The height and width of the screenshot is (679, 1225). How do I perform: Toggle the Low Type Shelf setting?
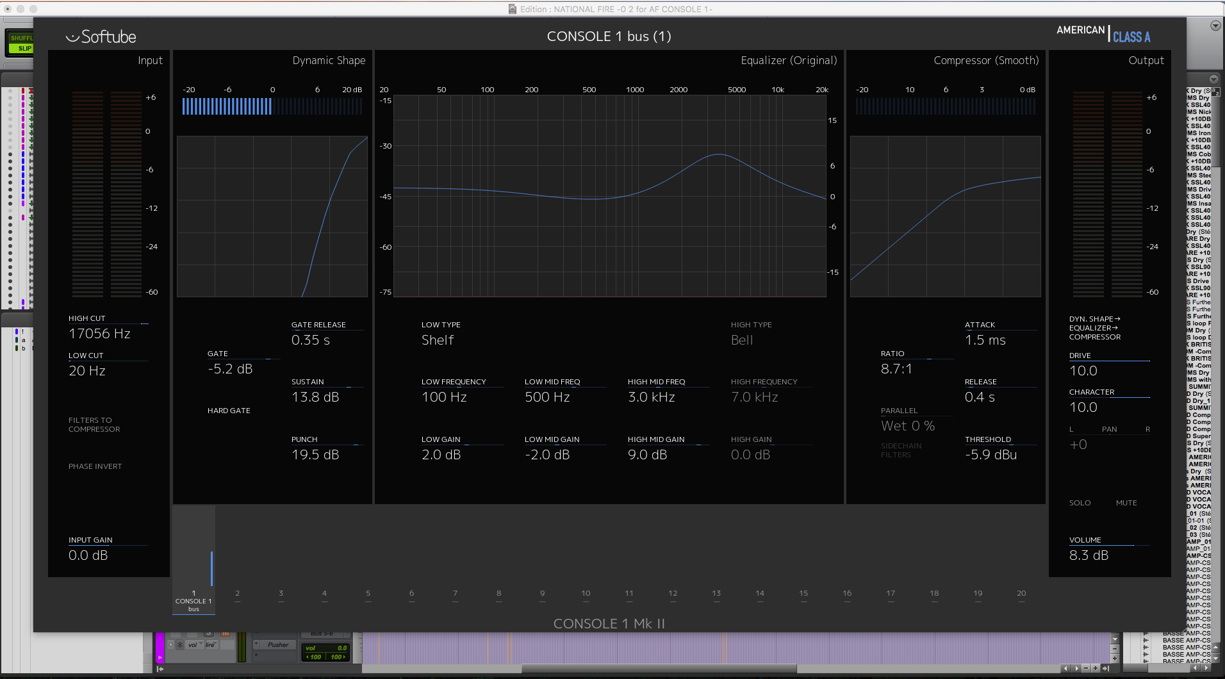(x=438, y=340)
